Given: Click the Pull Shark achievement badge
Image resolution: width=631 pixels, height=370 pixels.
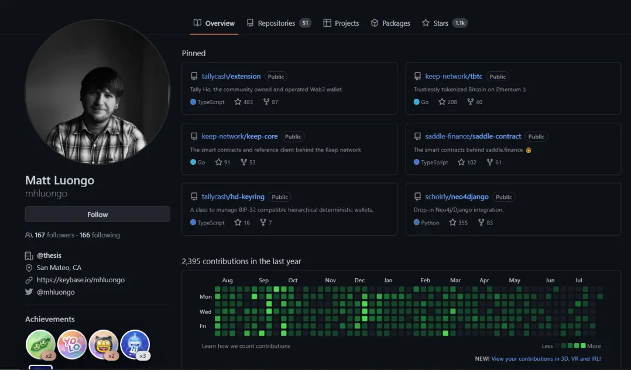Looking at the screenshot, I should pos(135,344).
